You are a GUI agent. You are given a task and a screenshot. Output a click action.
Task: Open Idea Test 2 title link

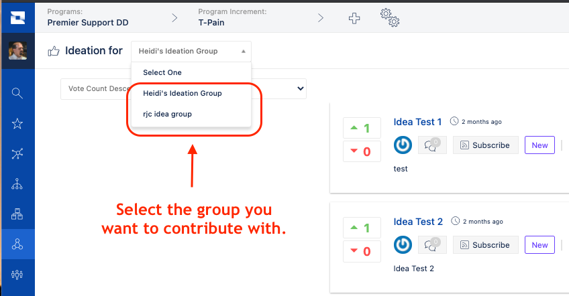pyautogui.click(x=418, y=222)
